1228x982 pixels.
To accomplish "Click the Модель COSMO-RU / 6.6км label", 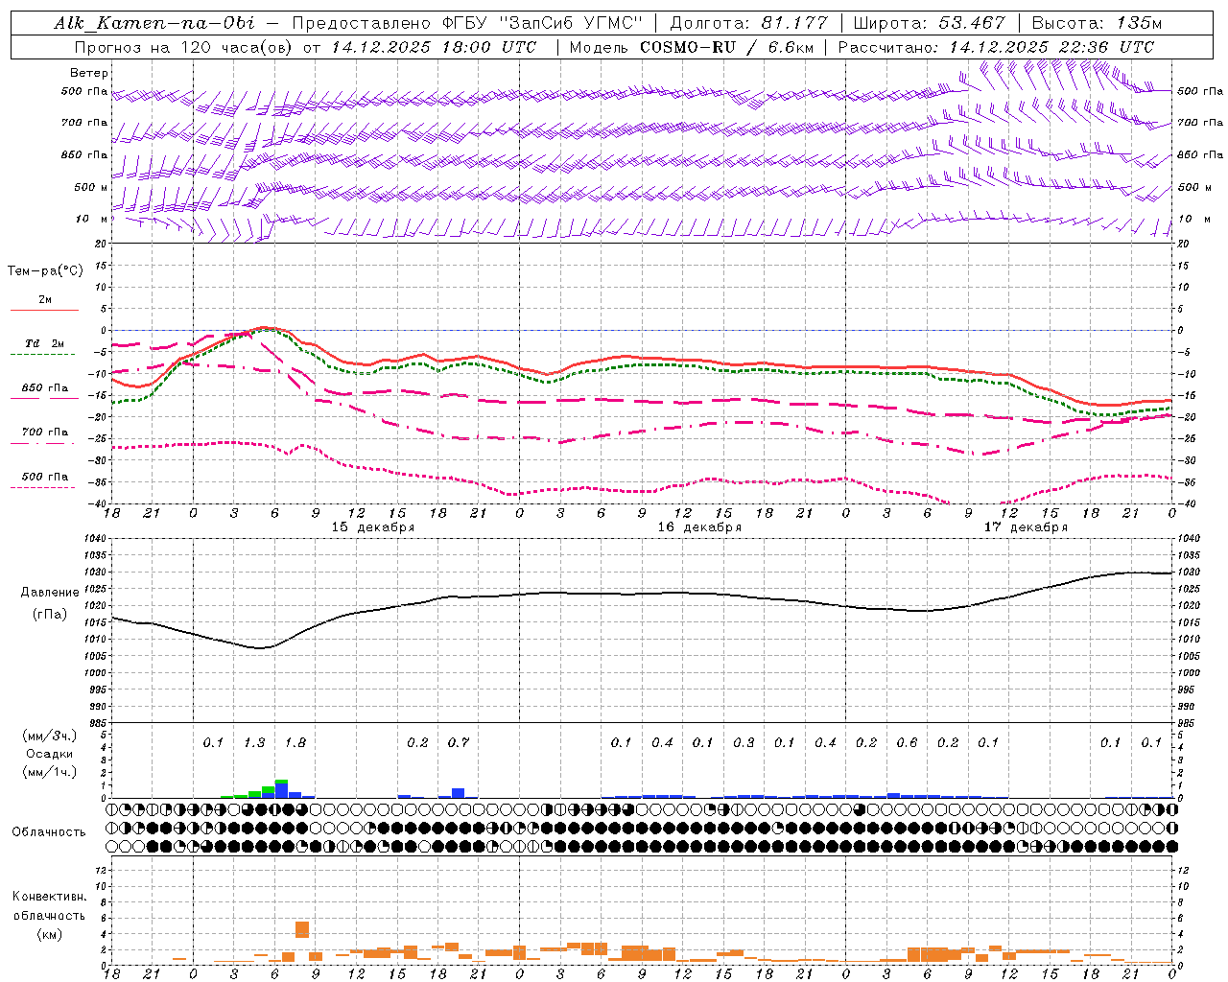I will pos(691,46).
